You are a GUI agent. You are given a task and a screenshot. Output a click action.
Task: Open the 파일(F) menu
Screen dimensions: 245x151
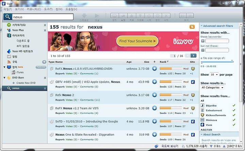pos(7,9)
